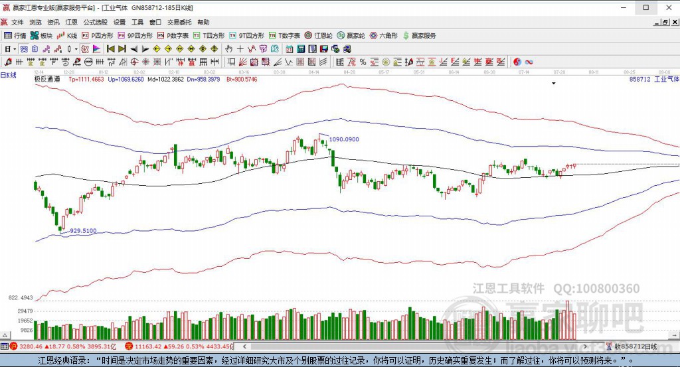The height and width of the screenshot is (367, 680).
Task: Click the 深 Shenzhen index status icon
Action: tap(129, 346)
